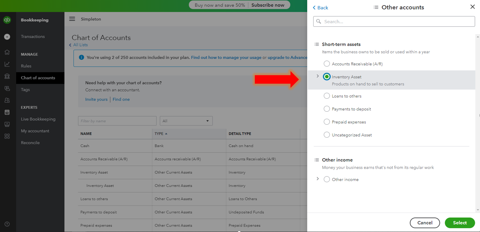This screenshot has width=480, height=232.
Task: Open the Chart of accounts menu entry
Action: (37, 77)
